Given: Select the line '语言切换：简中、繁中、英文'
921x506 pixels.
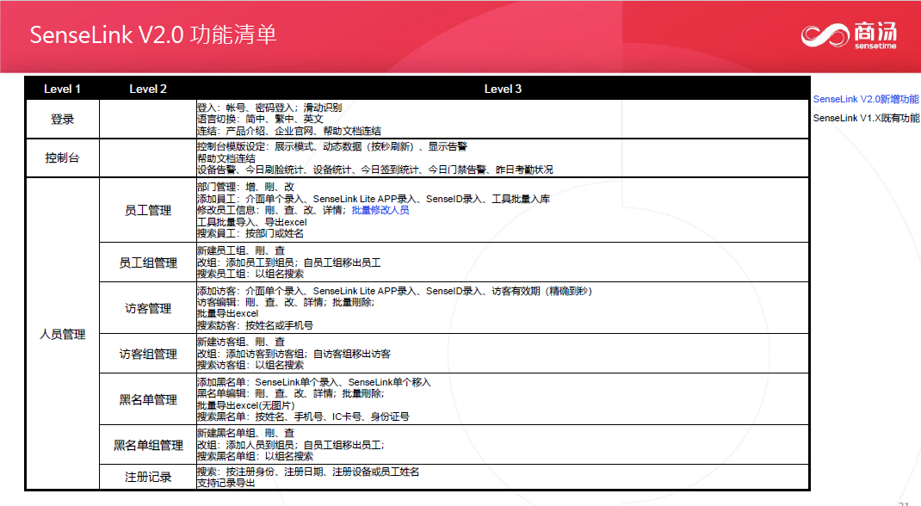Looking at the screenshot, I should pyautogui.click(x=260, y=119).
